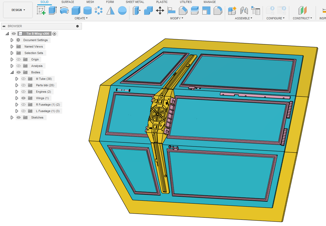Screen dimensions: 326x226
Task: Open the Modify dropdown menu
Action: click(176, 18)
